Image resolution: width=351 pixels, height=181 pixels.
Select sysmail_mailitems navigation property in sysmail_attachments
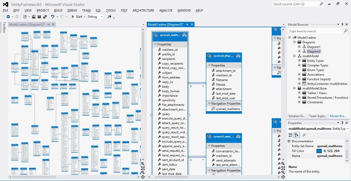228,109
